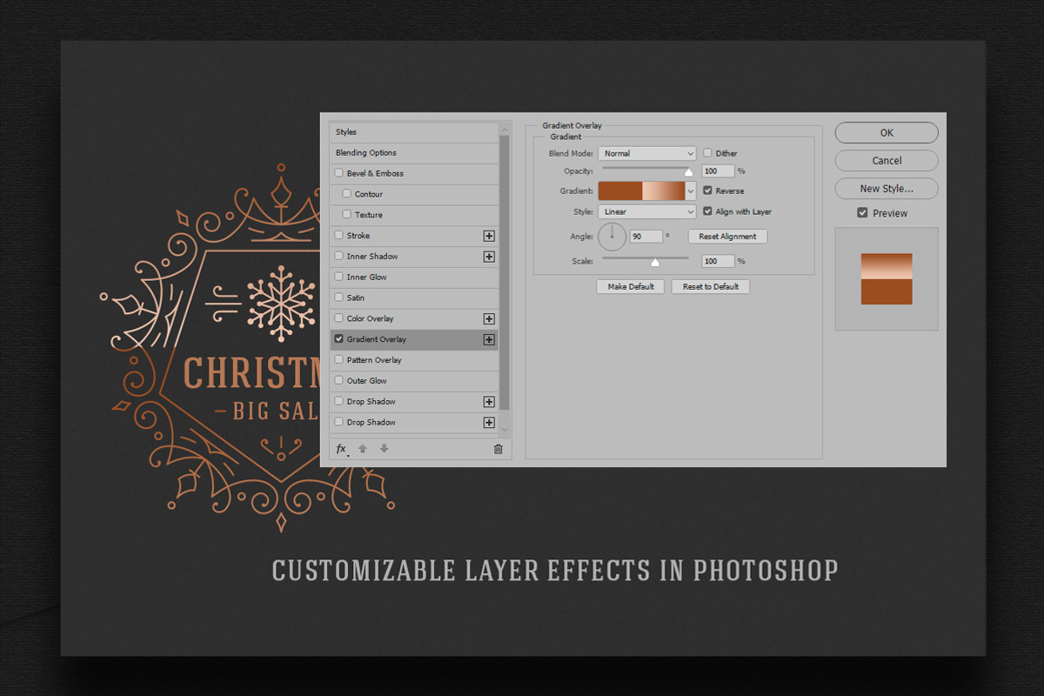Enable the Color Overlay checkbox

[339, 318]
